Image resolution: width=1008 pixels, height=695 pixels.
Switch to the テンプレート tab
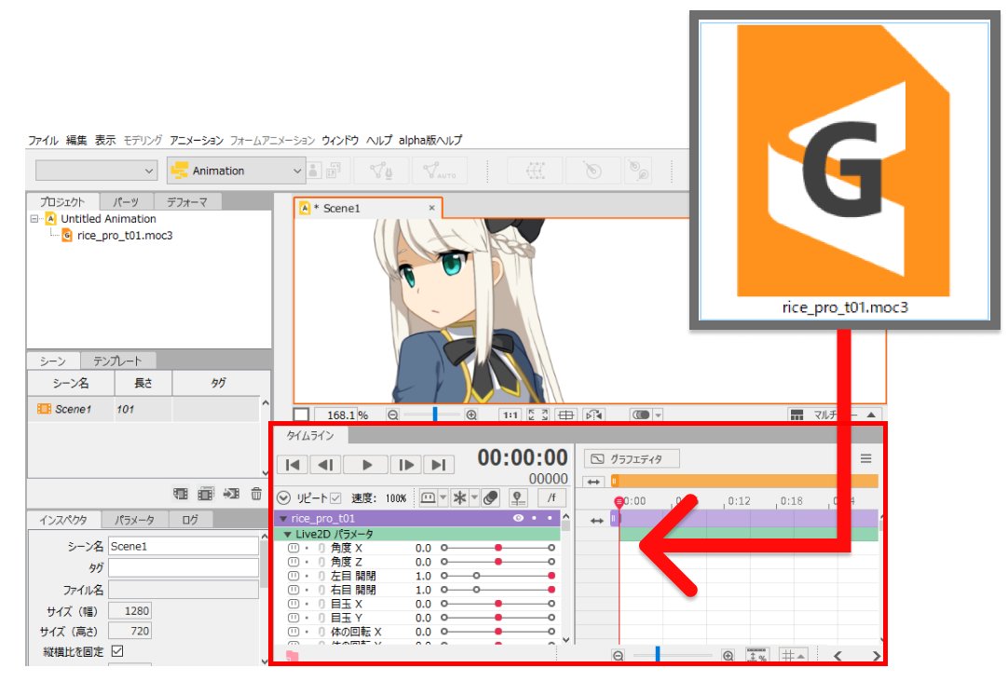tap(117, 361)
